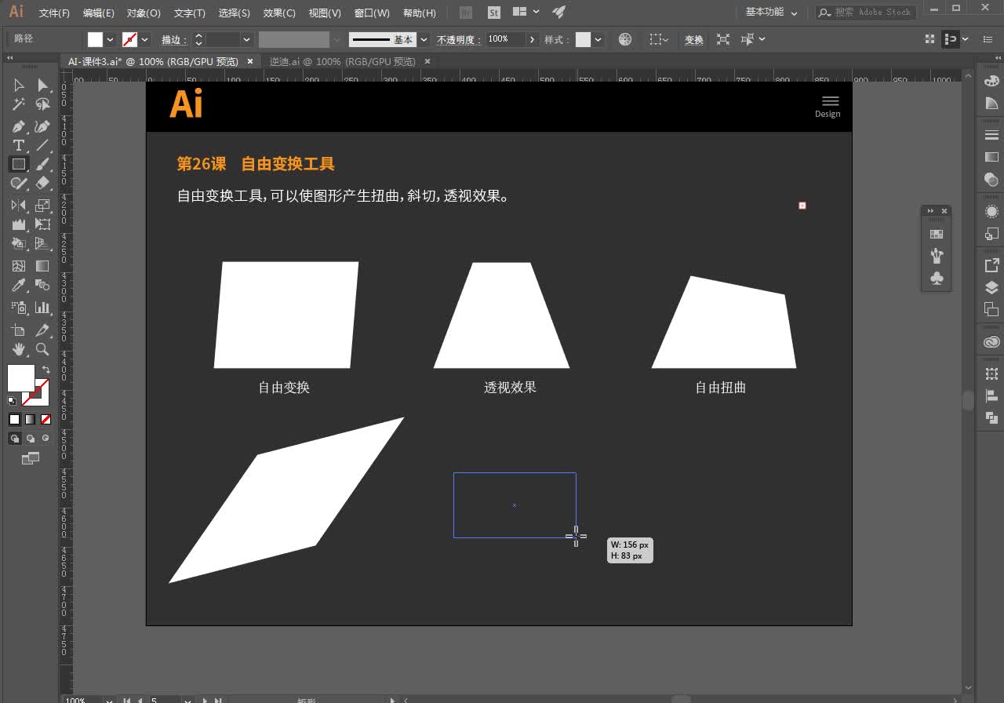Open the 变换 options in control bar
The image size is (1004, 703).
point(693,39)
